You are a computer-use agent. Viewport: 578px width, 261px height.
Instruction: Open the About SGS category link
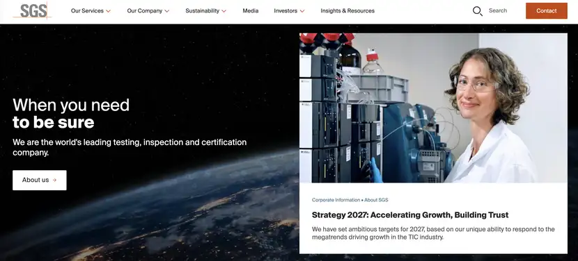pos(376,200)
